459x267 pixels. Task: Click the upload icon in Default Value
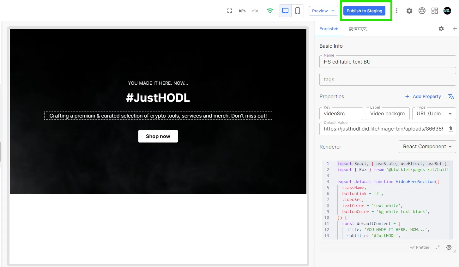point(451,129)
